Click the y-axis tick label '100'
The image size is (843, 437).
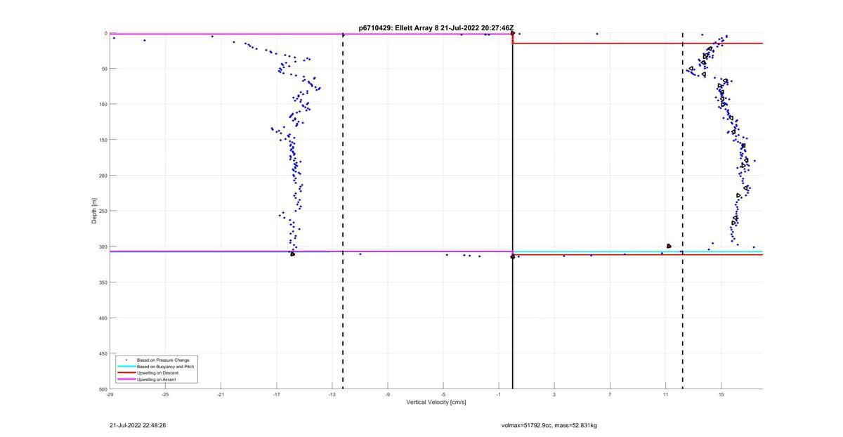tap(103, 104)
